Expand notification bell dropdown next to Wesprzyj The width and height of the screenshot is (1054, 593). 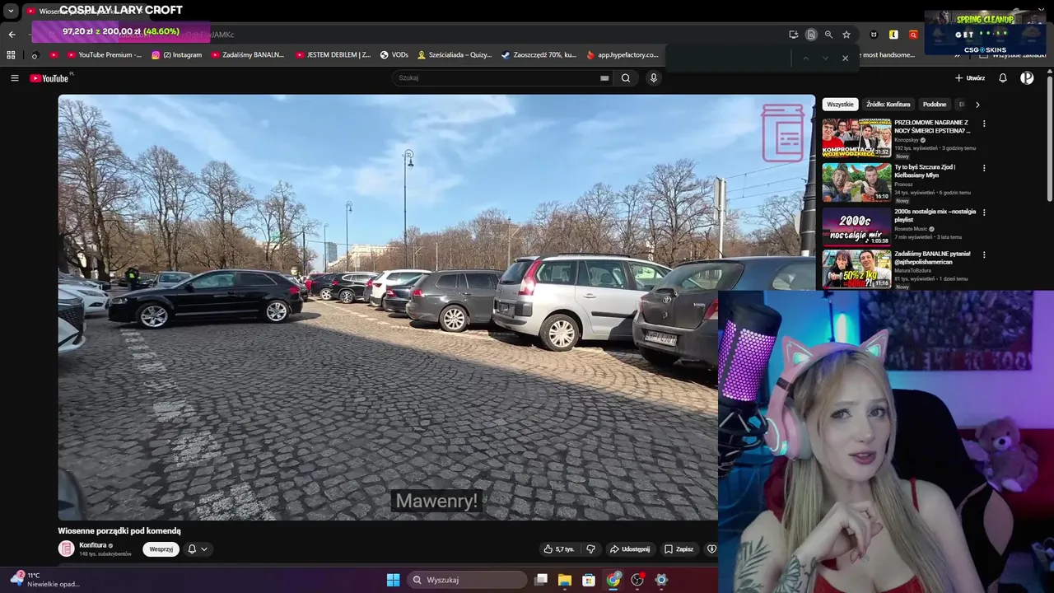coord(197,549)
